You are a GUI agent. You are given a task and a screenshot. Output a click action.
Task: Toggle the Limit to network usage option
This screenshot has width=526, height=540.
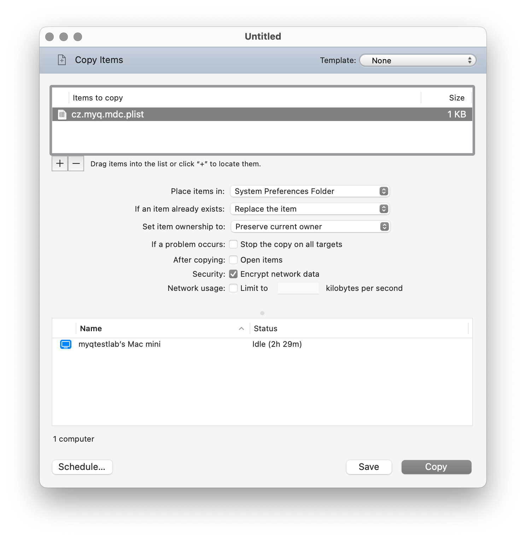point(233,288)
